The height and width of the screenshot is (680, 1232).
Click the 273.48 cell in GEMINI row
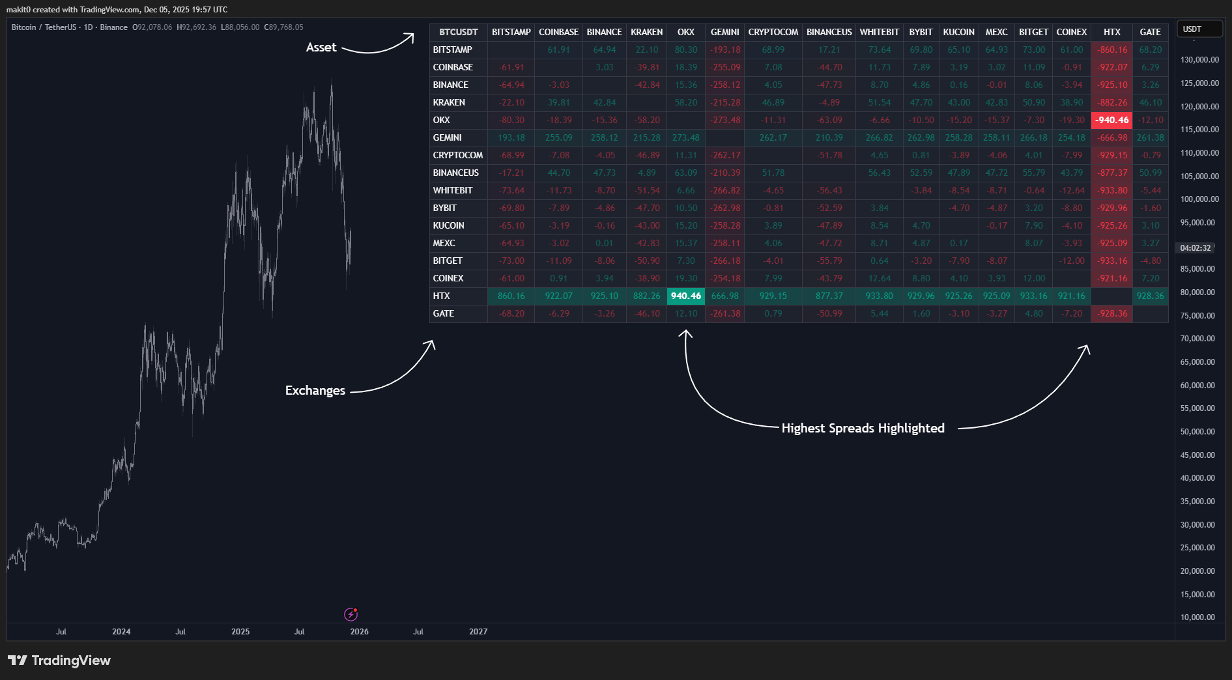[x=686, y=137]
